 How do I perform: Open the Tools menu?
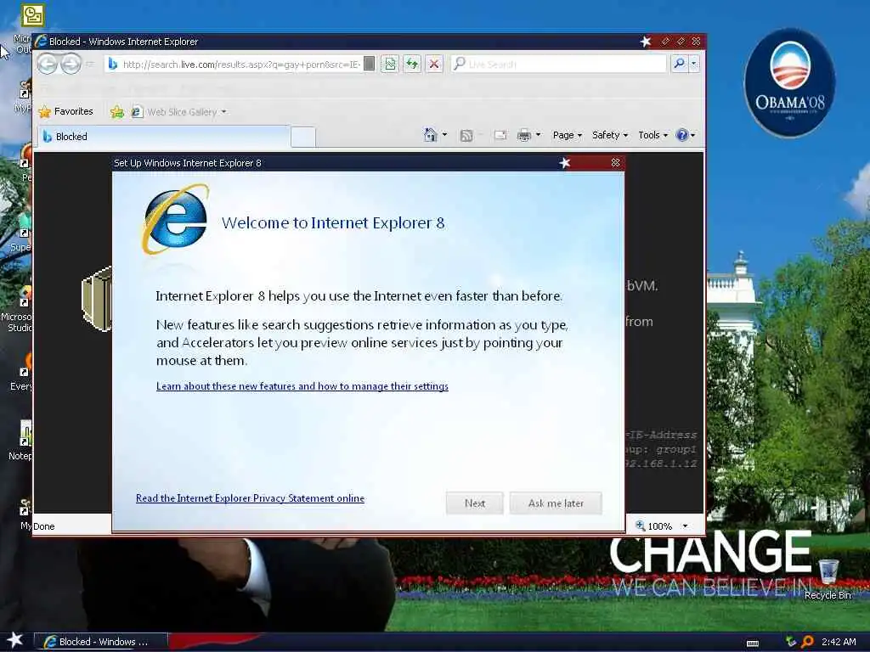(x=652, y=135)
